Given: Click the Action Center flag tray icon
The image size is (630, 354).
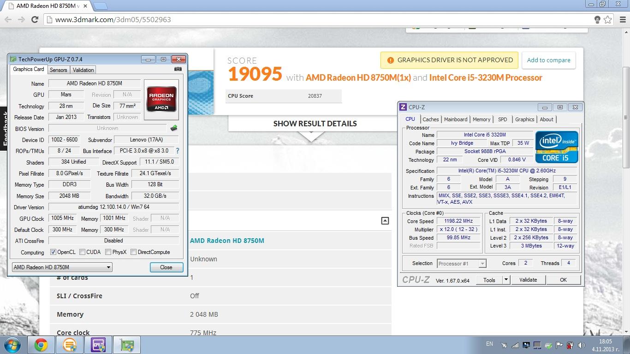Looking at the screenshot, I should (559, 345).
